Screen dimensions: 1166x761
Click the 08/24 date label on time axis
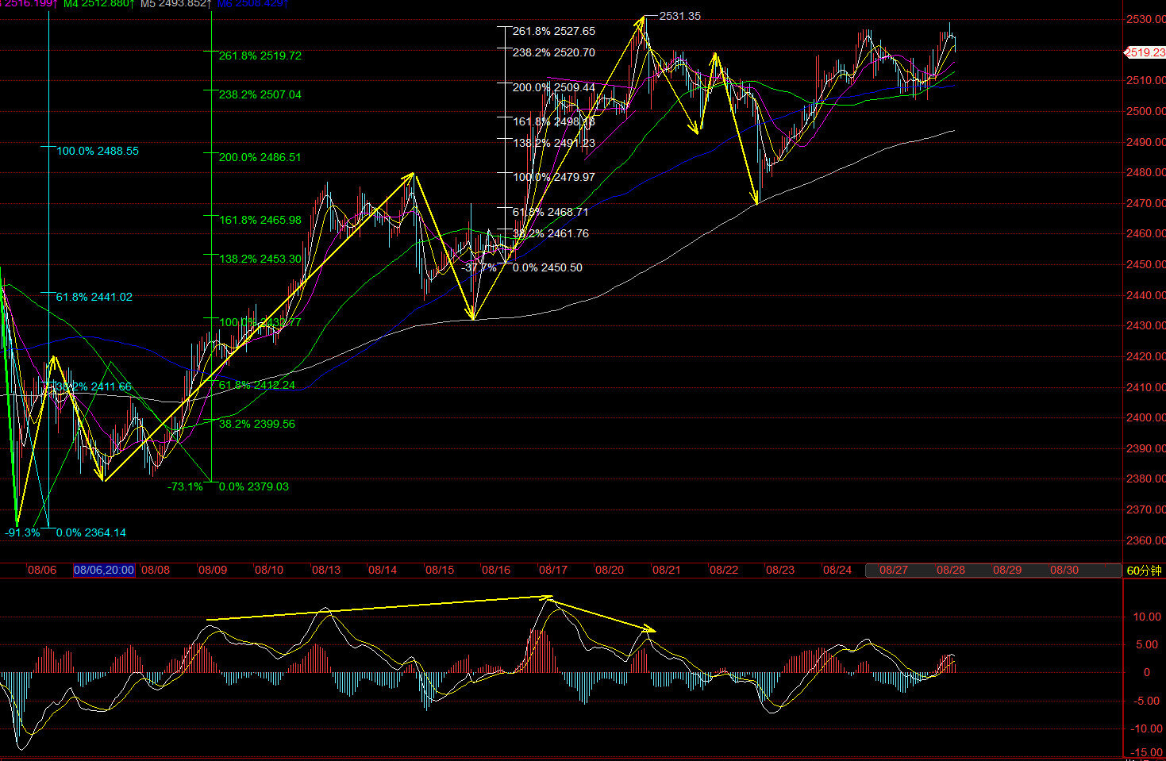[x=837, y=570]
